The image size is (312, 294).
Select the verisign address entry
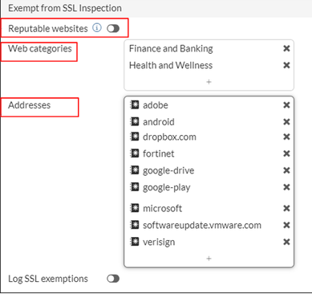(x=159, y=242)
